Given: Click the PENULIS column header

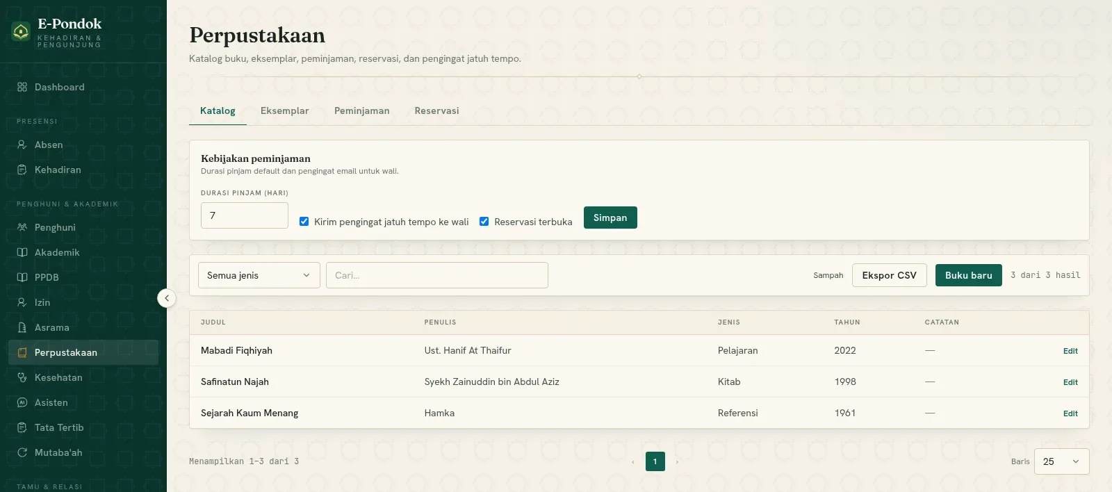Looking at the screenshot, I should [441, 322].
